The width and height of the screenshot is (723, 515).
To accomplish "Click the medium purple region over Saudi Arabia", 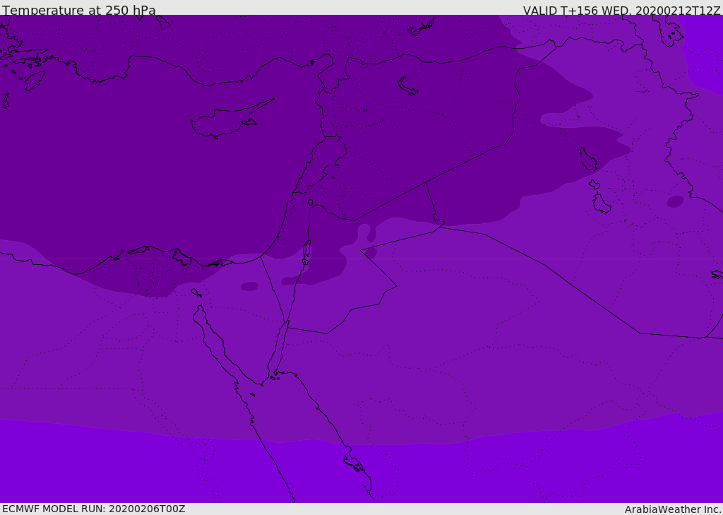I will click(x=461, y=346).
